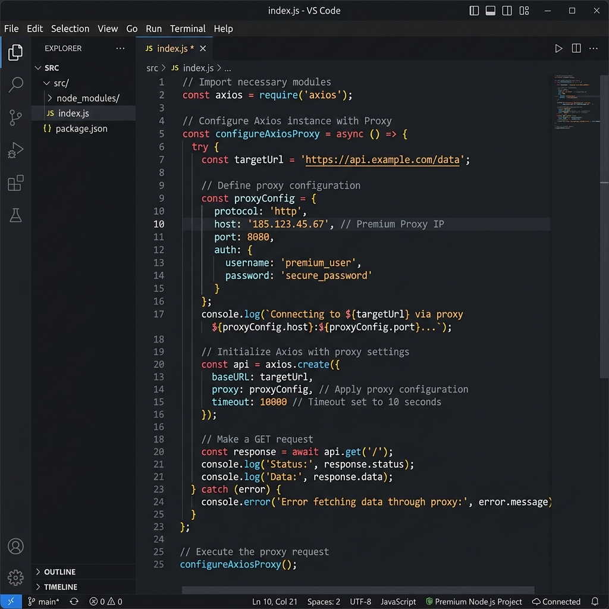Screen dimensions: 609x609
Task: Open the Manage gear icon
Action: pyautogui.click(x=15, y=577)
